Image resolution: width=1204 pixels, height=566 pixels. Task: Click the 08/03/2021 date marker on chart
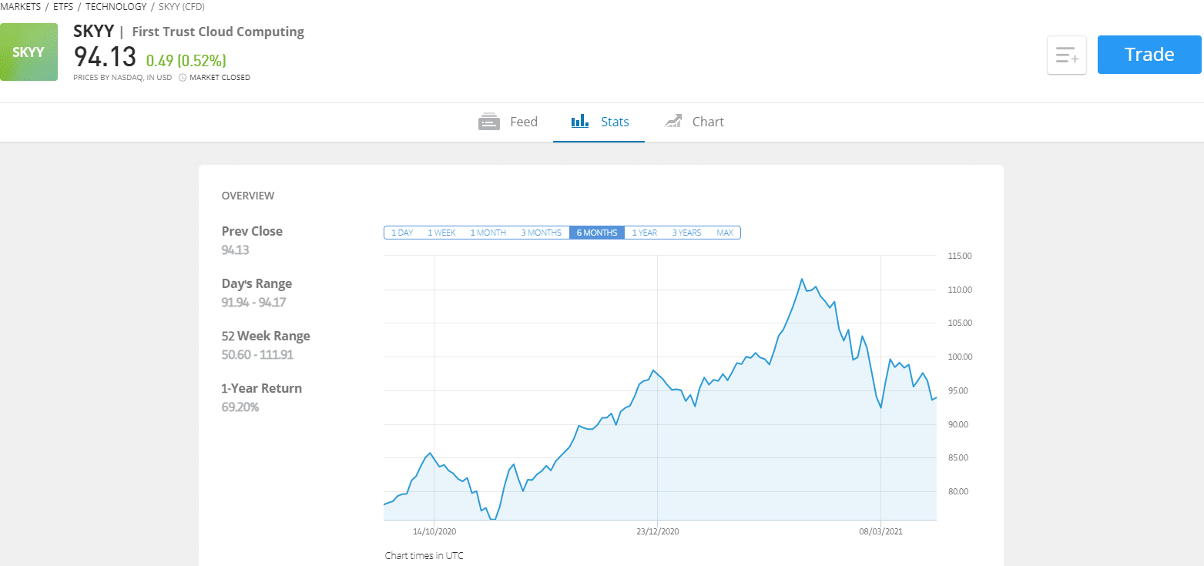point(880,531)
